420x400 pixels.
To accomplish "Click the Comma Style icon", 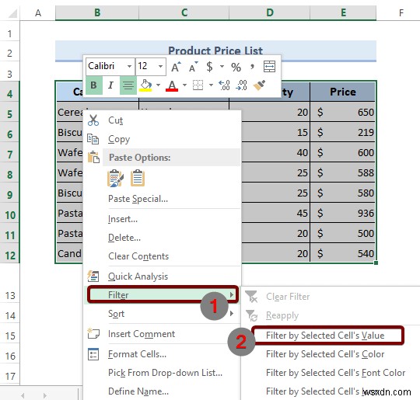I will [x=252, y=66].
